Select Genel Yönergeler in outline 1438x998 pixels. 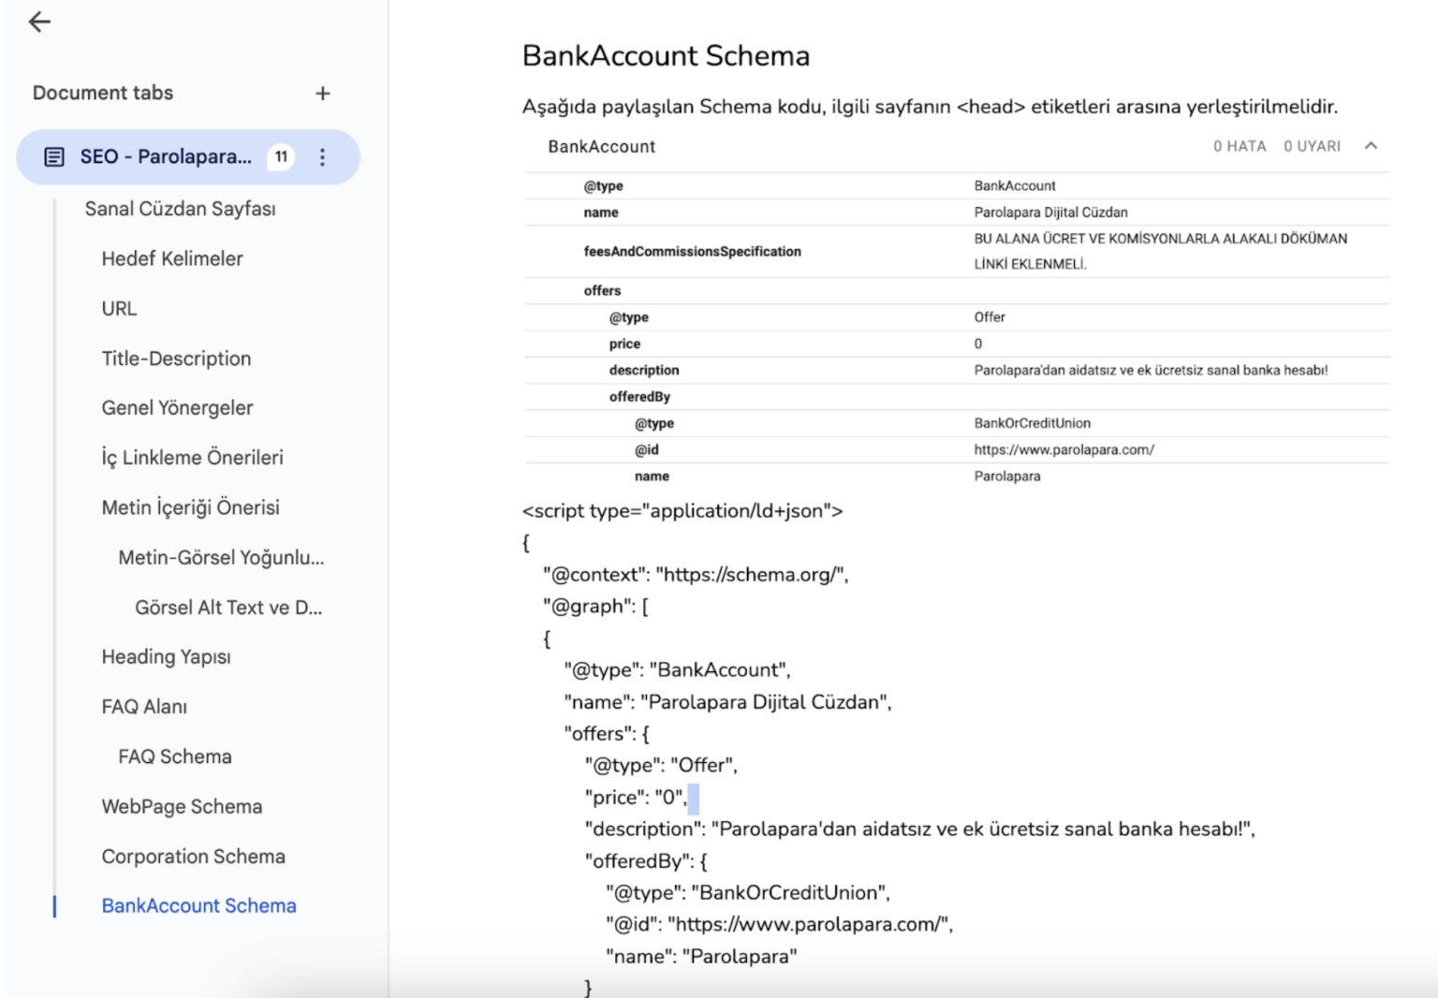pyautogui.click(x=177, y=408)
